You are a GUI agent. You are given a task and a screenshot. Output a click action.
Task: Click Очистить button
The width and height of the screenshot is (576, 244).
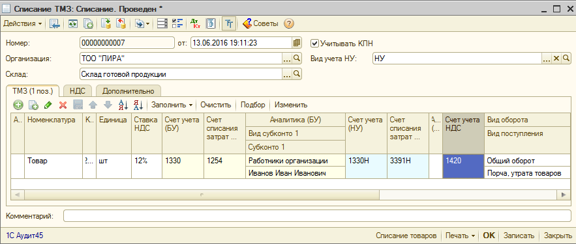[216, 105]
